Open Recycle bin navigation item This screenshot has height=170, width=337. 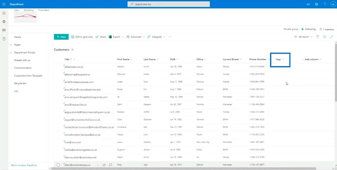click(x=20, y=83)
